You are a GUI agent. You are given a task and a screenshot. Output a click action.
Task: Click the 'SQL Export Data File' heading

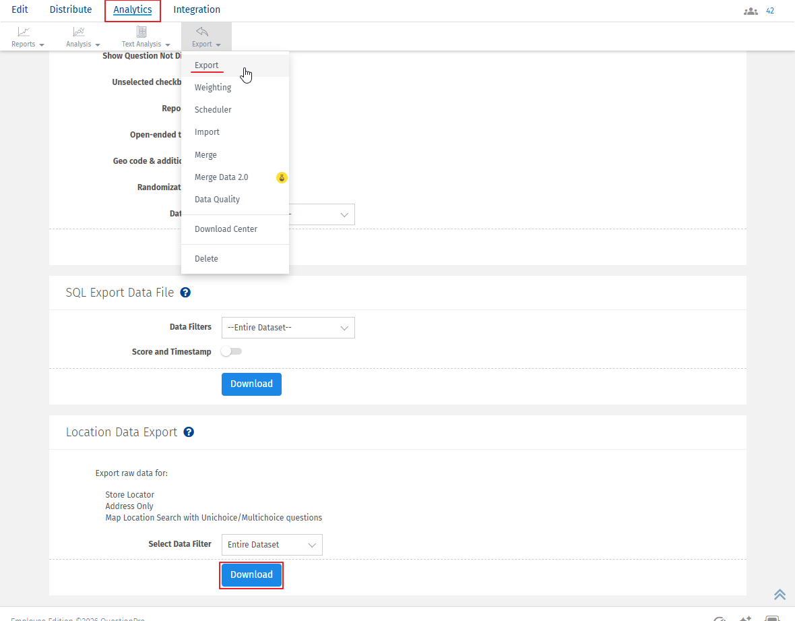coord(120,293)
